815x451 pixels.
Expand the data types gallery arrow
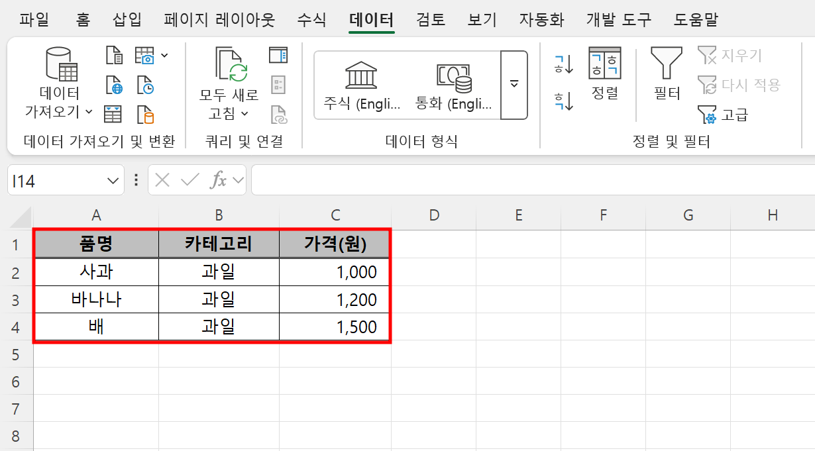click(x=514, y=85)
